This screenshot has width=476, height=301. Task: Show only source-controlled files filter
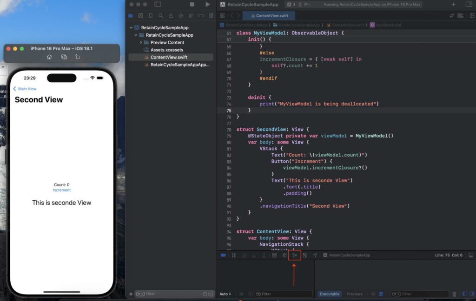tap(211, 294)
